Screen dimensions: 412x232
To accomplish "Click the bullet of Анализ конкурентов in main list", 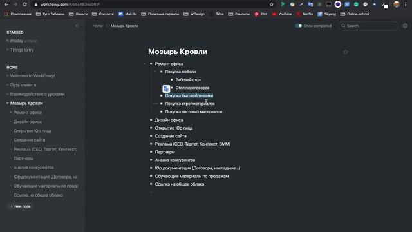I will pos(151,160).
